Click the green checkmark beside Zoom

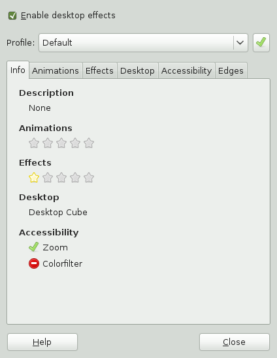34,247
